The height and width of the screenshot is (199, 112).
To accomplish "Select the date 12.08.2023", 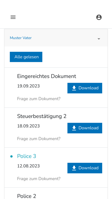I will [28, 166].
